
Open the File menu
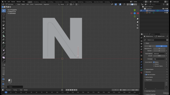[x=5, y=2]
